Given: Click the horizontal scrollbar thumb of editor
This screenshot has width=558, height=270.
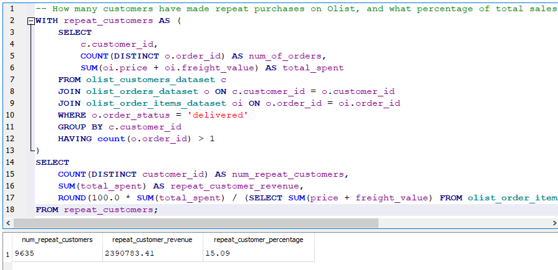Looking at the screenshot, I should 196,223.
